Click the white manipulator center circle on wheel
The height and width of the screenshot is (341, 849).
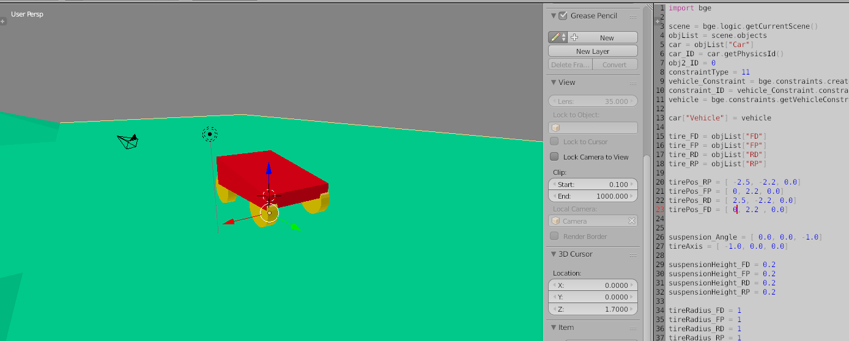point(269,213)
